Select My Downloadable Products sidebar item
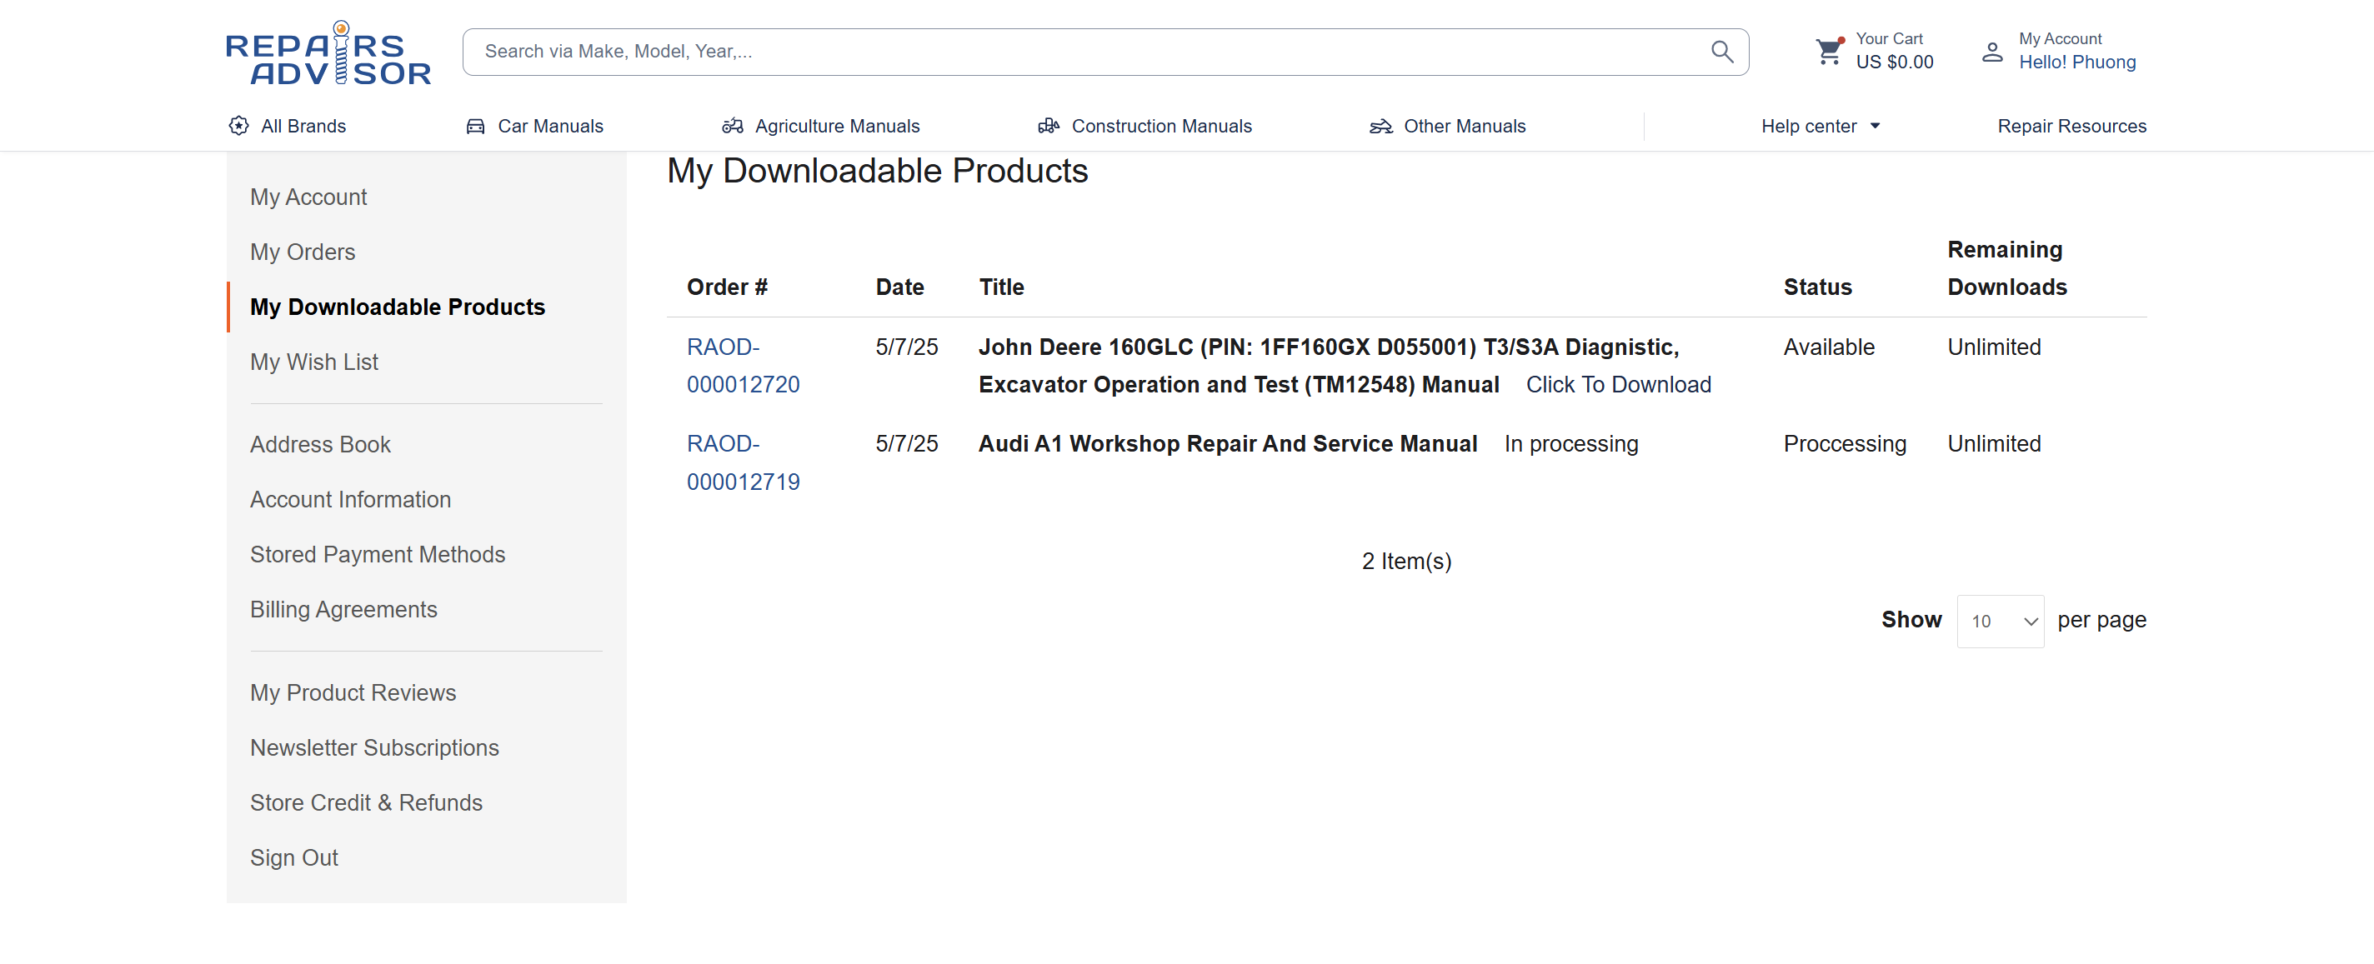2374x964 pixels. pyautogui.click(x=398, y=307)
